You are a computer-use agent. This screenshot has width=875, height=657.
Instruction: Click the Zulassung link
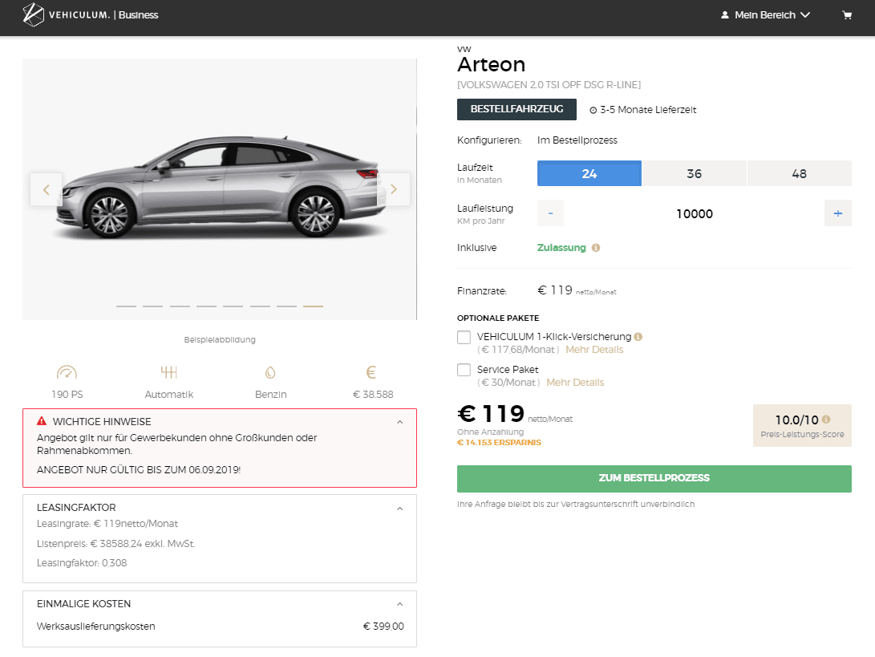tap(561, 247)
